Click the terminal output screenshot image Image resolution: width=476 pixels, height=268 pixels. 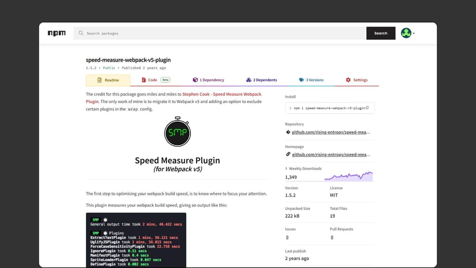click(x=136, y=240)
